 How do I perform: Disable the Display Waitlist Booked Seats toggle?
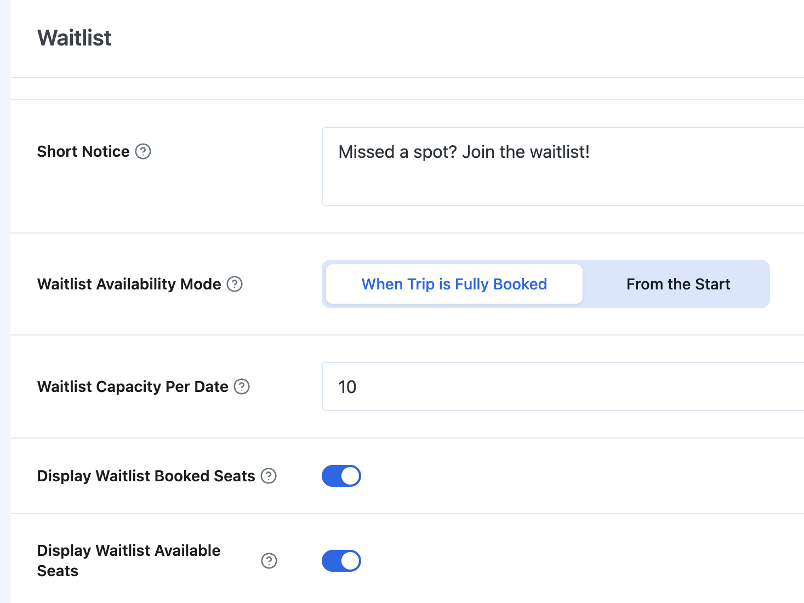[x=341, y=476]
